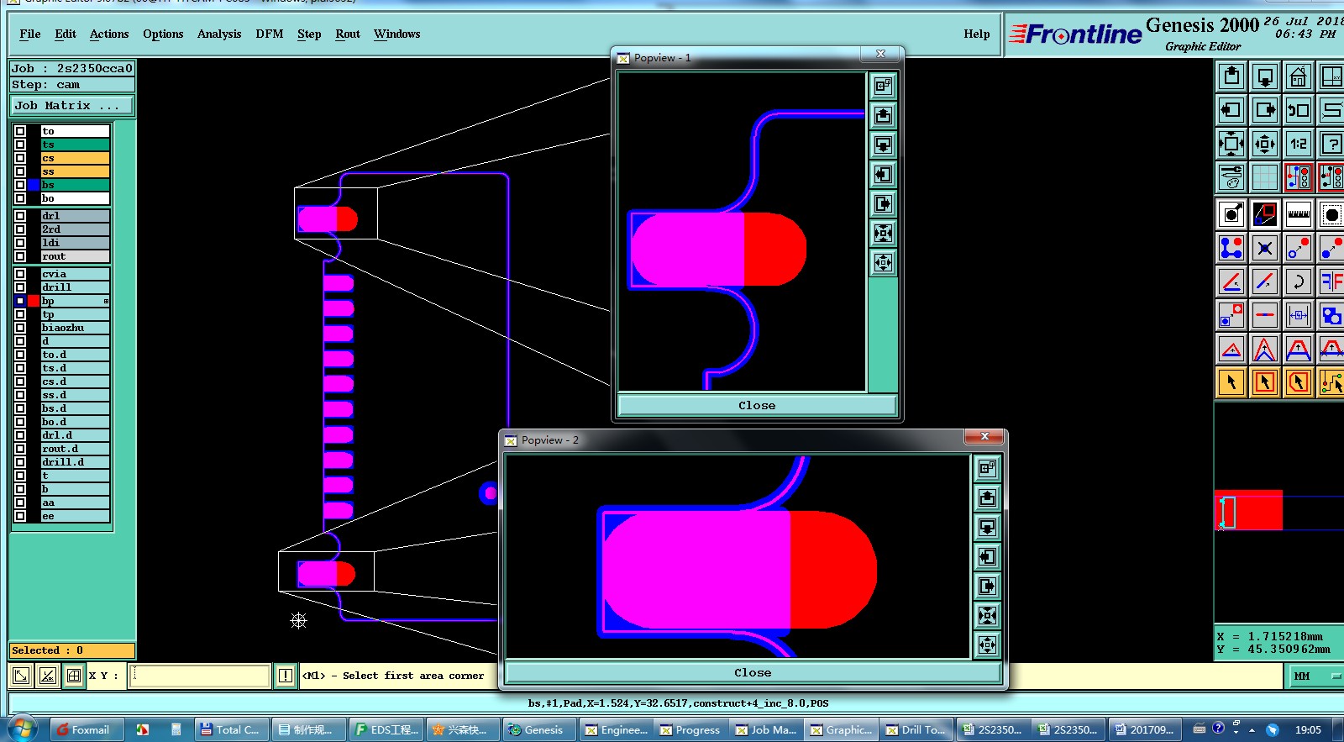This screenshot has height=742, width=1344.
Task: Select the connect points blue-red nodes icon
Action: pyautogui.click(x=1231, y=248)
